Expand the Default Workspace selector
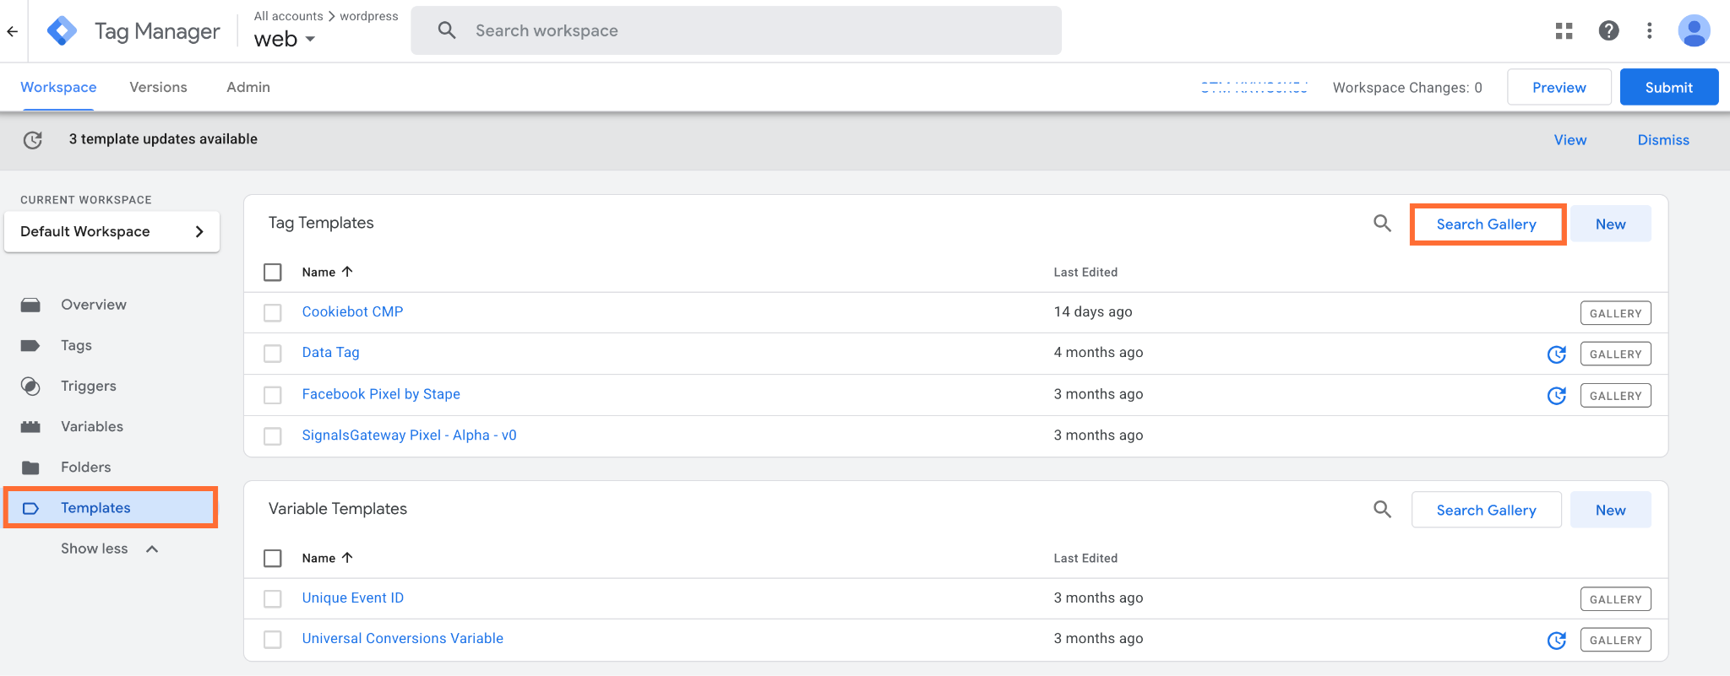The height and width of the screenshot is (676, 1730). coord(112,231)
